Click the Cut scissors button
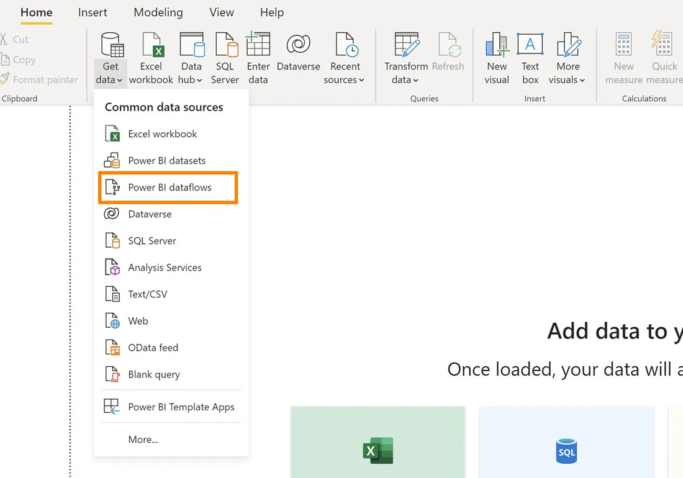 point(14,40)
